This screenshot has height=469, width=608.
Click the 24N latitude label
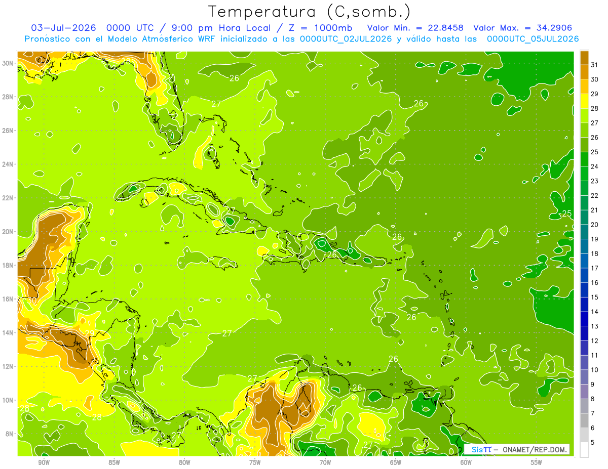tap(9, 164)
